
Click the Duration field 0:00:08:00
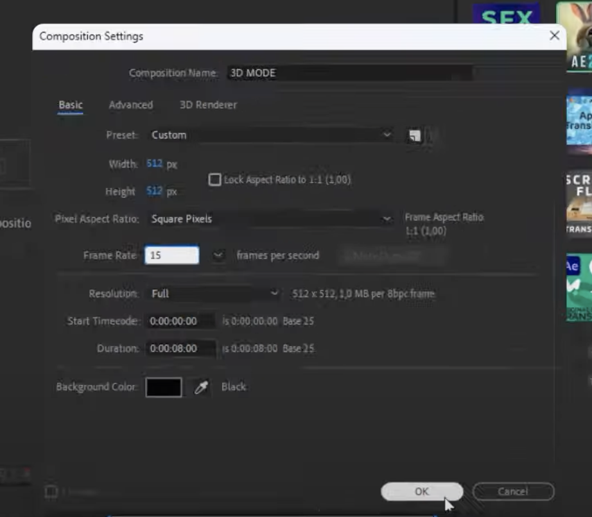[x=180, y=348]
